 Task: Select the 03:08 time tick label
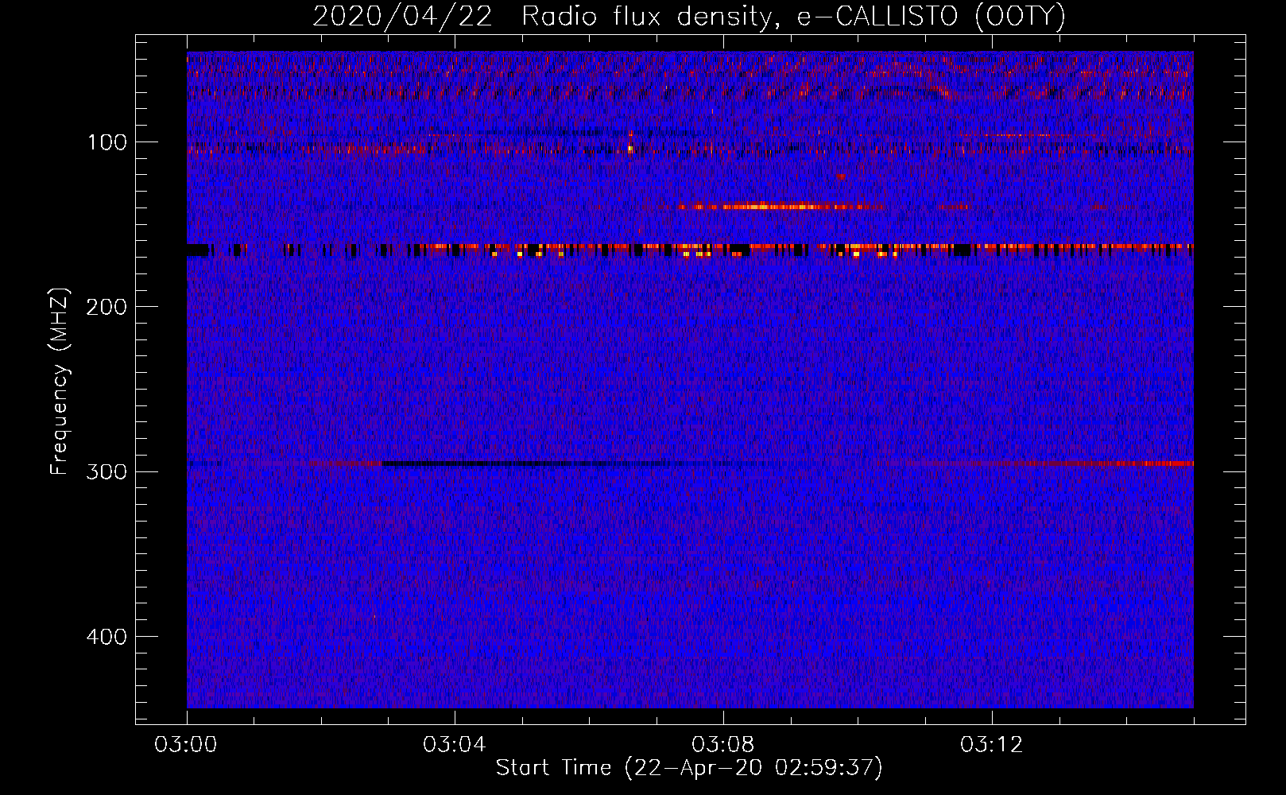tap(724, 745)
